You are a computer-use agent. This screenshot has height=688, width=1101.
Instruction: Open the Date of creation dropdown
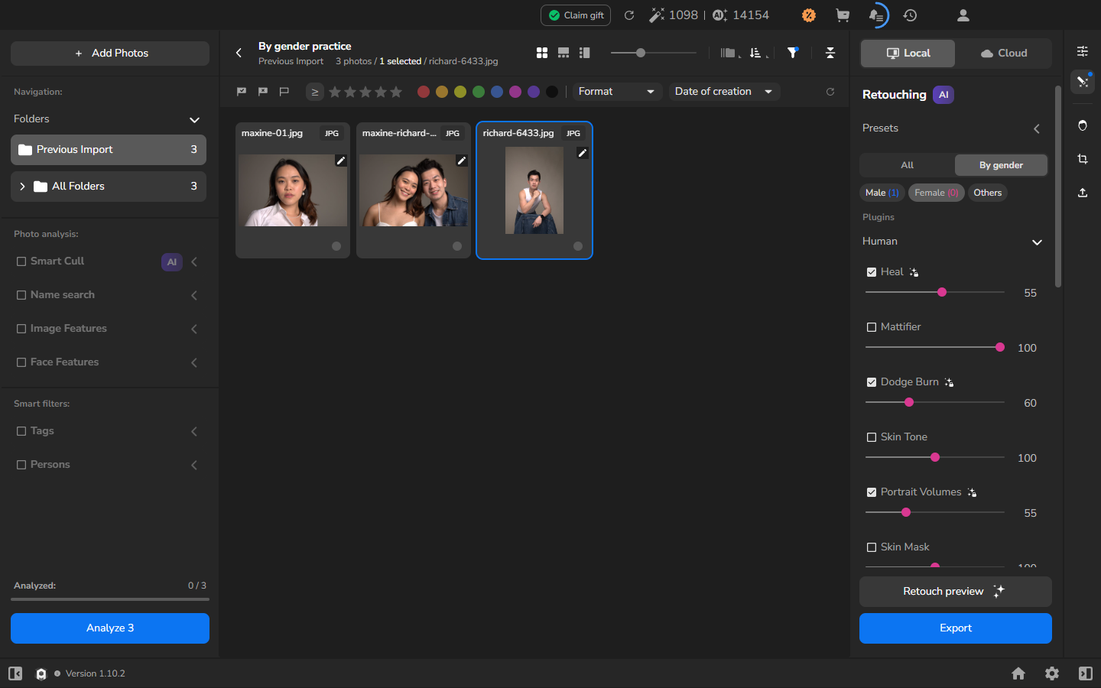[x=724, y=92]
